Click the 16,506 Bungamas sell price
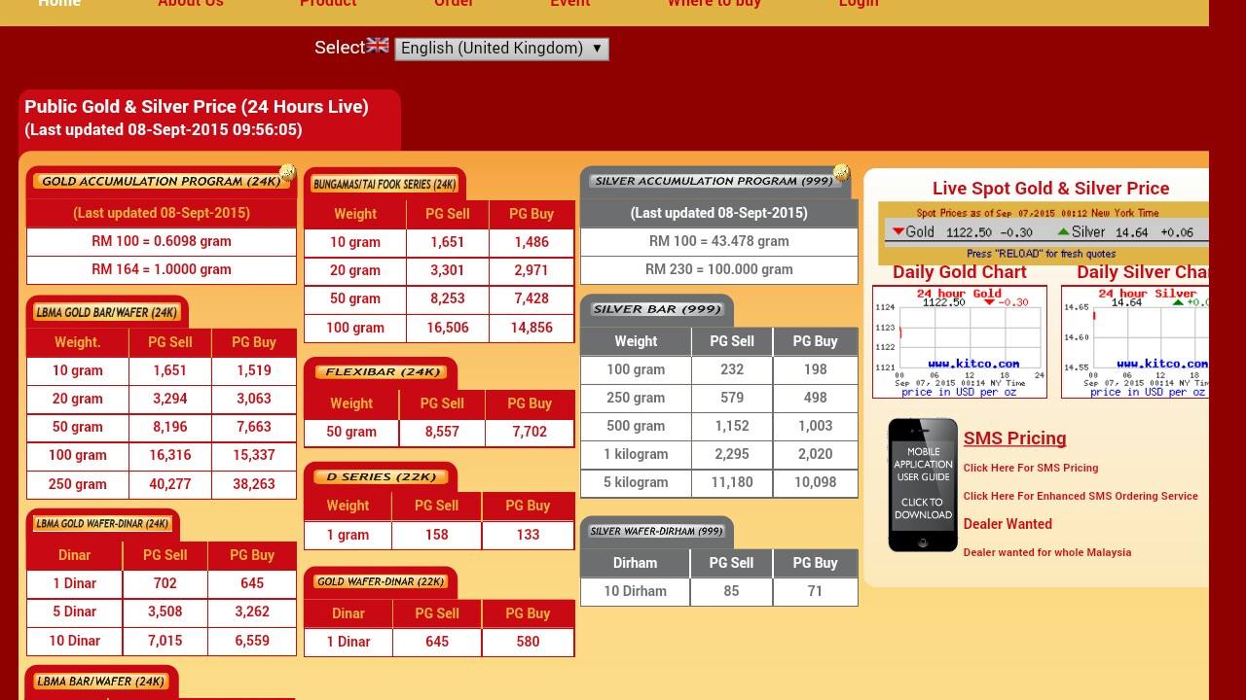Viewport: 1246px width, 700px height. (448, 328)
